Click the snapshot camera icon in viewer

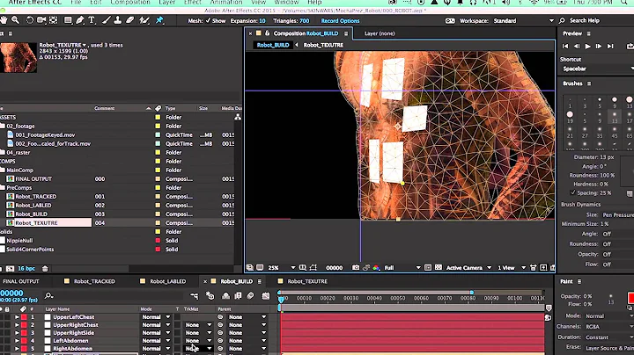point(356,267)
